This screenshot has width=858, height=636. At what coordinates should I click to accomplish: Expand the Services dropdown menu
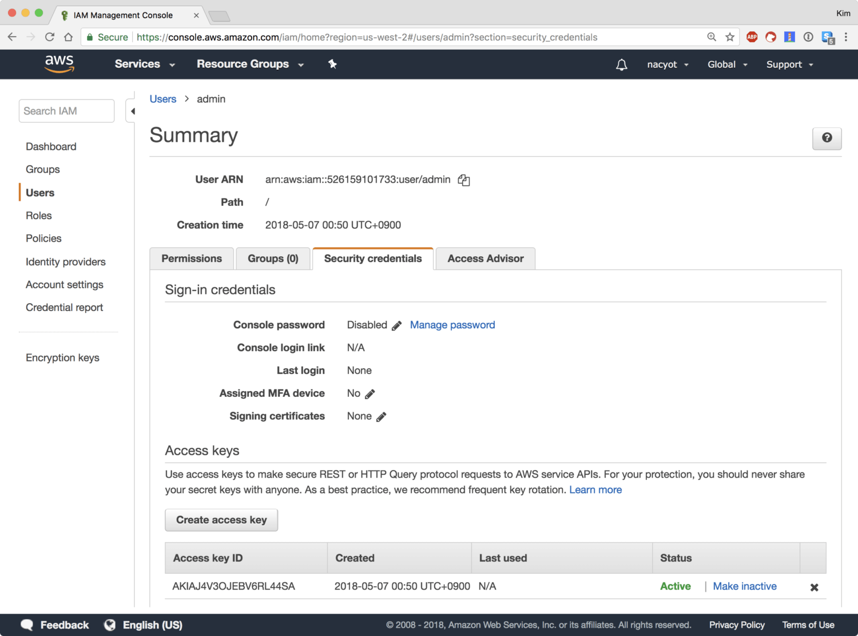click(x=144, y=64)
